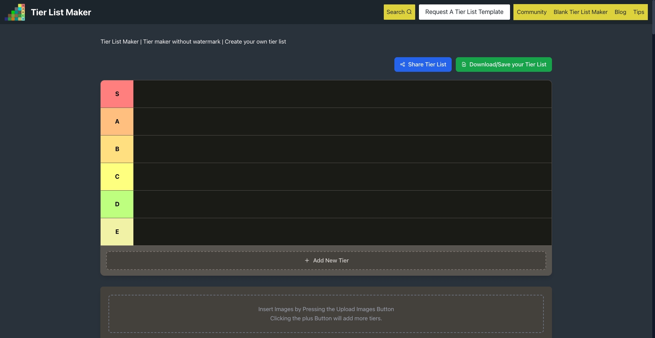Click Request A Tier List Template

click(464, 12)
